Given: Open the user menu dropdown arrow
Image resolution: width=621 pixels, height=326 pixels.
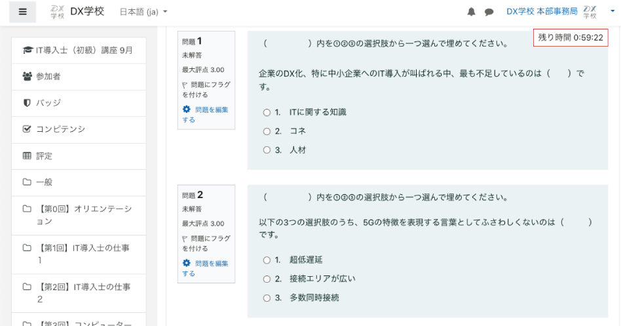Looking at the screenshot, I should (611, 12).
